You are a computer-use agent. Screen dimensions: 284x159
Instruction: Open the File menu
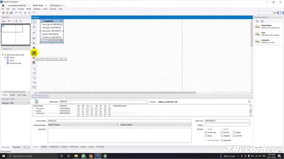[3, 9]
